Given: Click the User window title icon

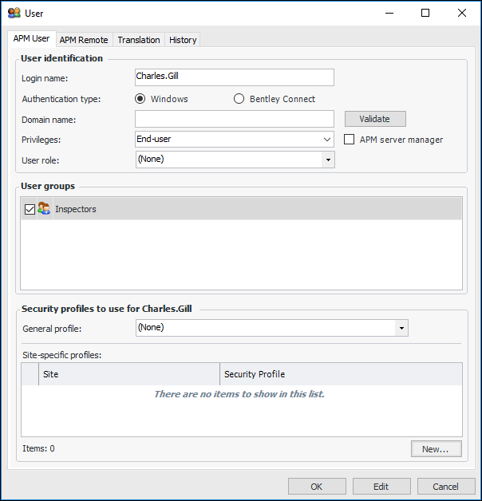Looking at the screenshot, I should pos(14,13).
